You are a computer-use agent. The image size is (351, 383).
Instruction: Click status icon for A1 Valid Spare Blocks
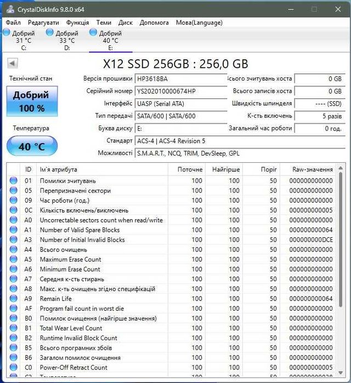point(14,230)
